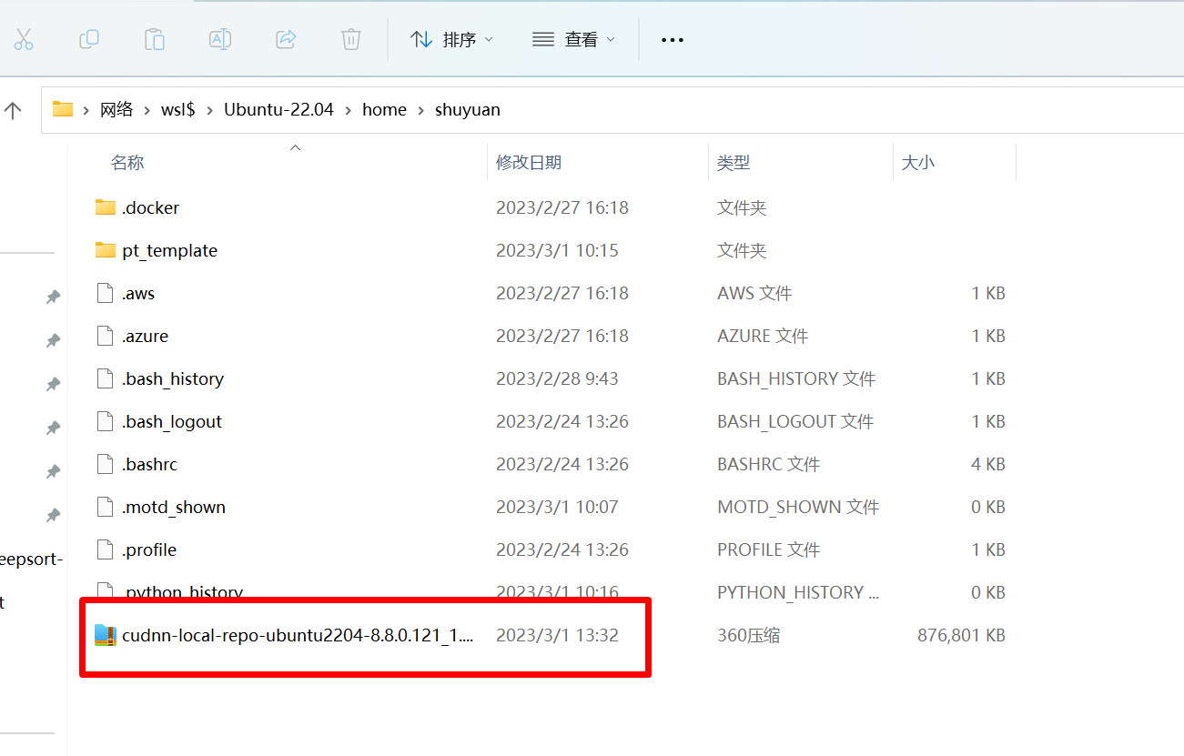Click the 2023/2/28 9:43 date cell

click(x=557, y=378)
